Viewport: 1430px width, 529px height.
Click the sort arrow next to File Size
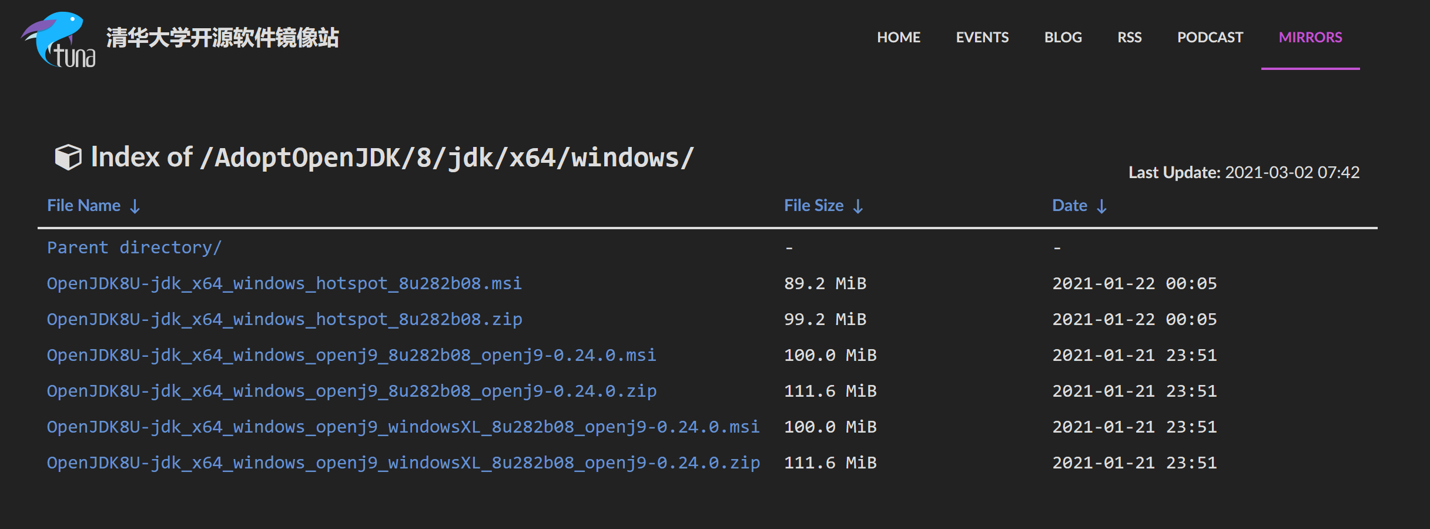tap(858, 206)
